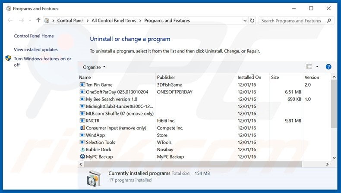Expand chevron after Control Panel breadcrumb
Viewport: 341px width, 193px height.
(x=88, y=21)
